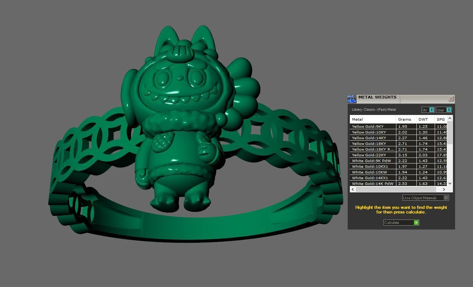
Task: Click the 1.95 grams value
Action: 402,126
